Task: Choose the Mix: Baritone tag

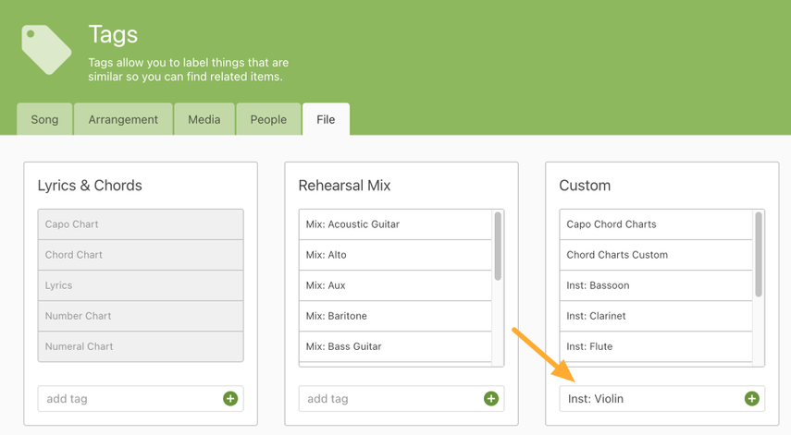Action: [396, 316]
